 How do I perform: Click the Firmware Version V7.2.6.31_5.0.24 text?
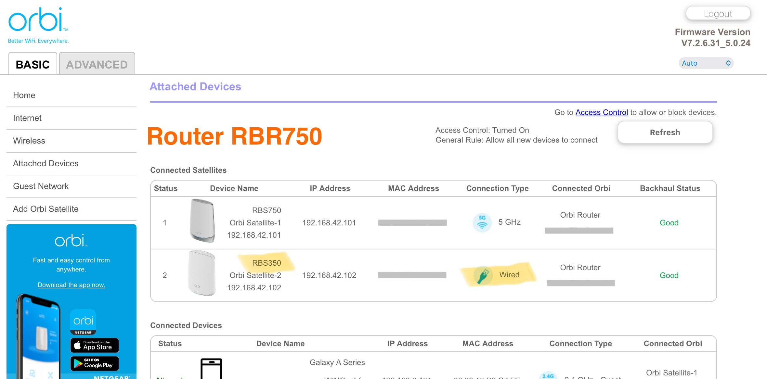712,37
